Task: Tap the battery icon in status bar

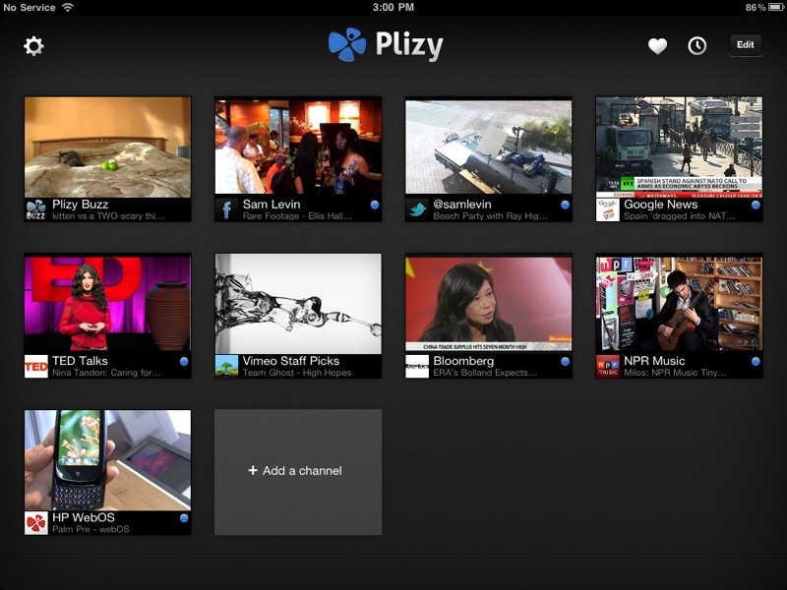Action: [x=776, y=7]
